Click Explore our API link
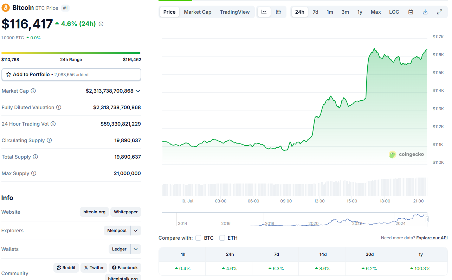The height and width of the screenshot is (280, 452). point(432,238)
